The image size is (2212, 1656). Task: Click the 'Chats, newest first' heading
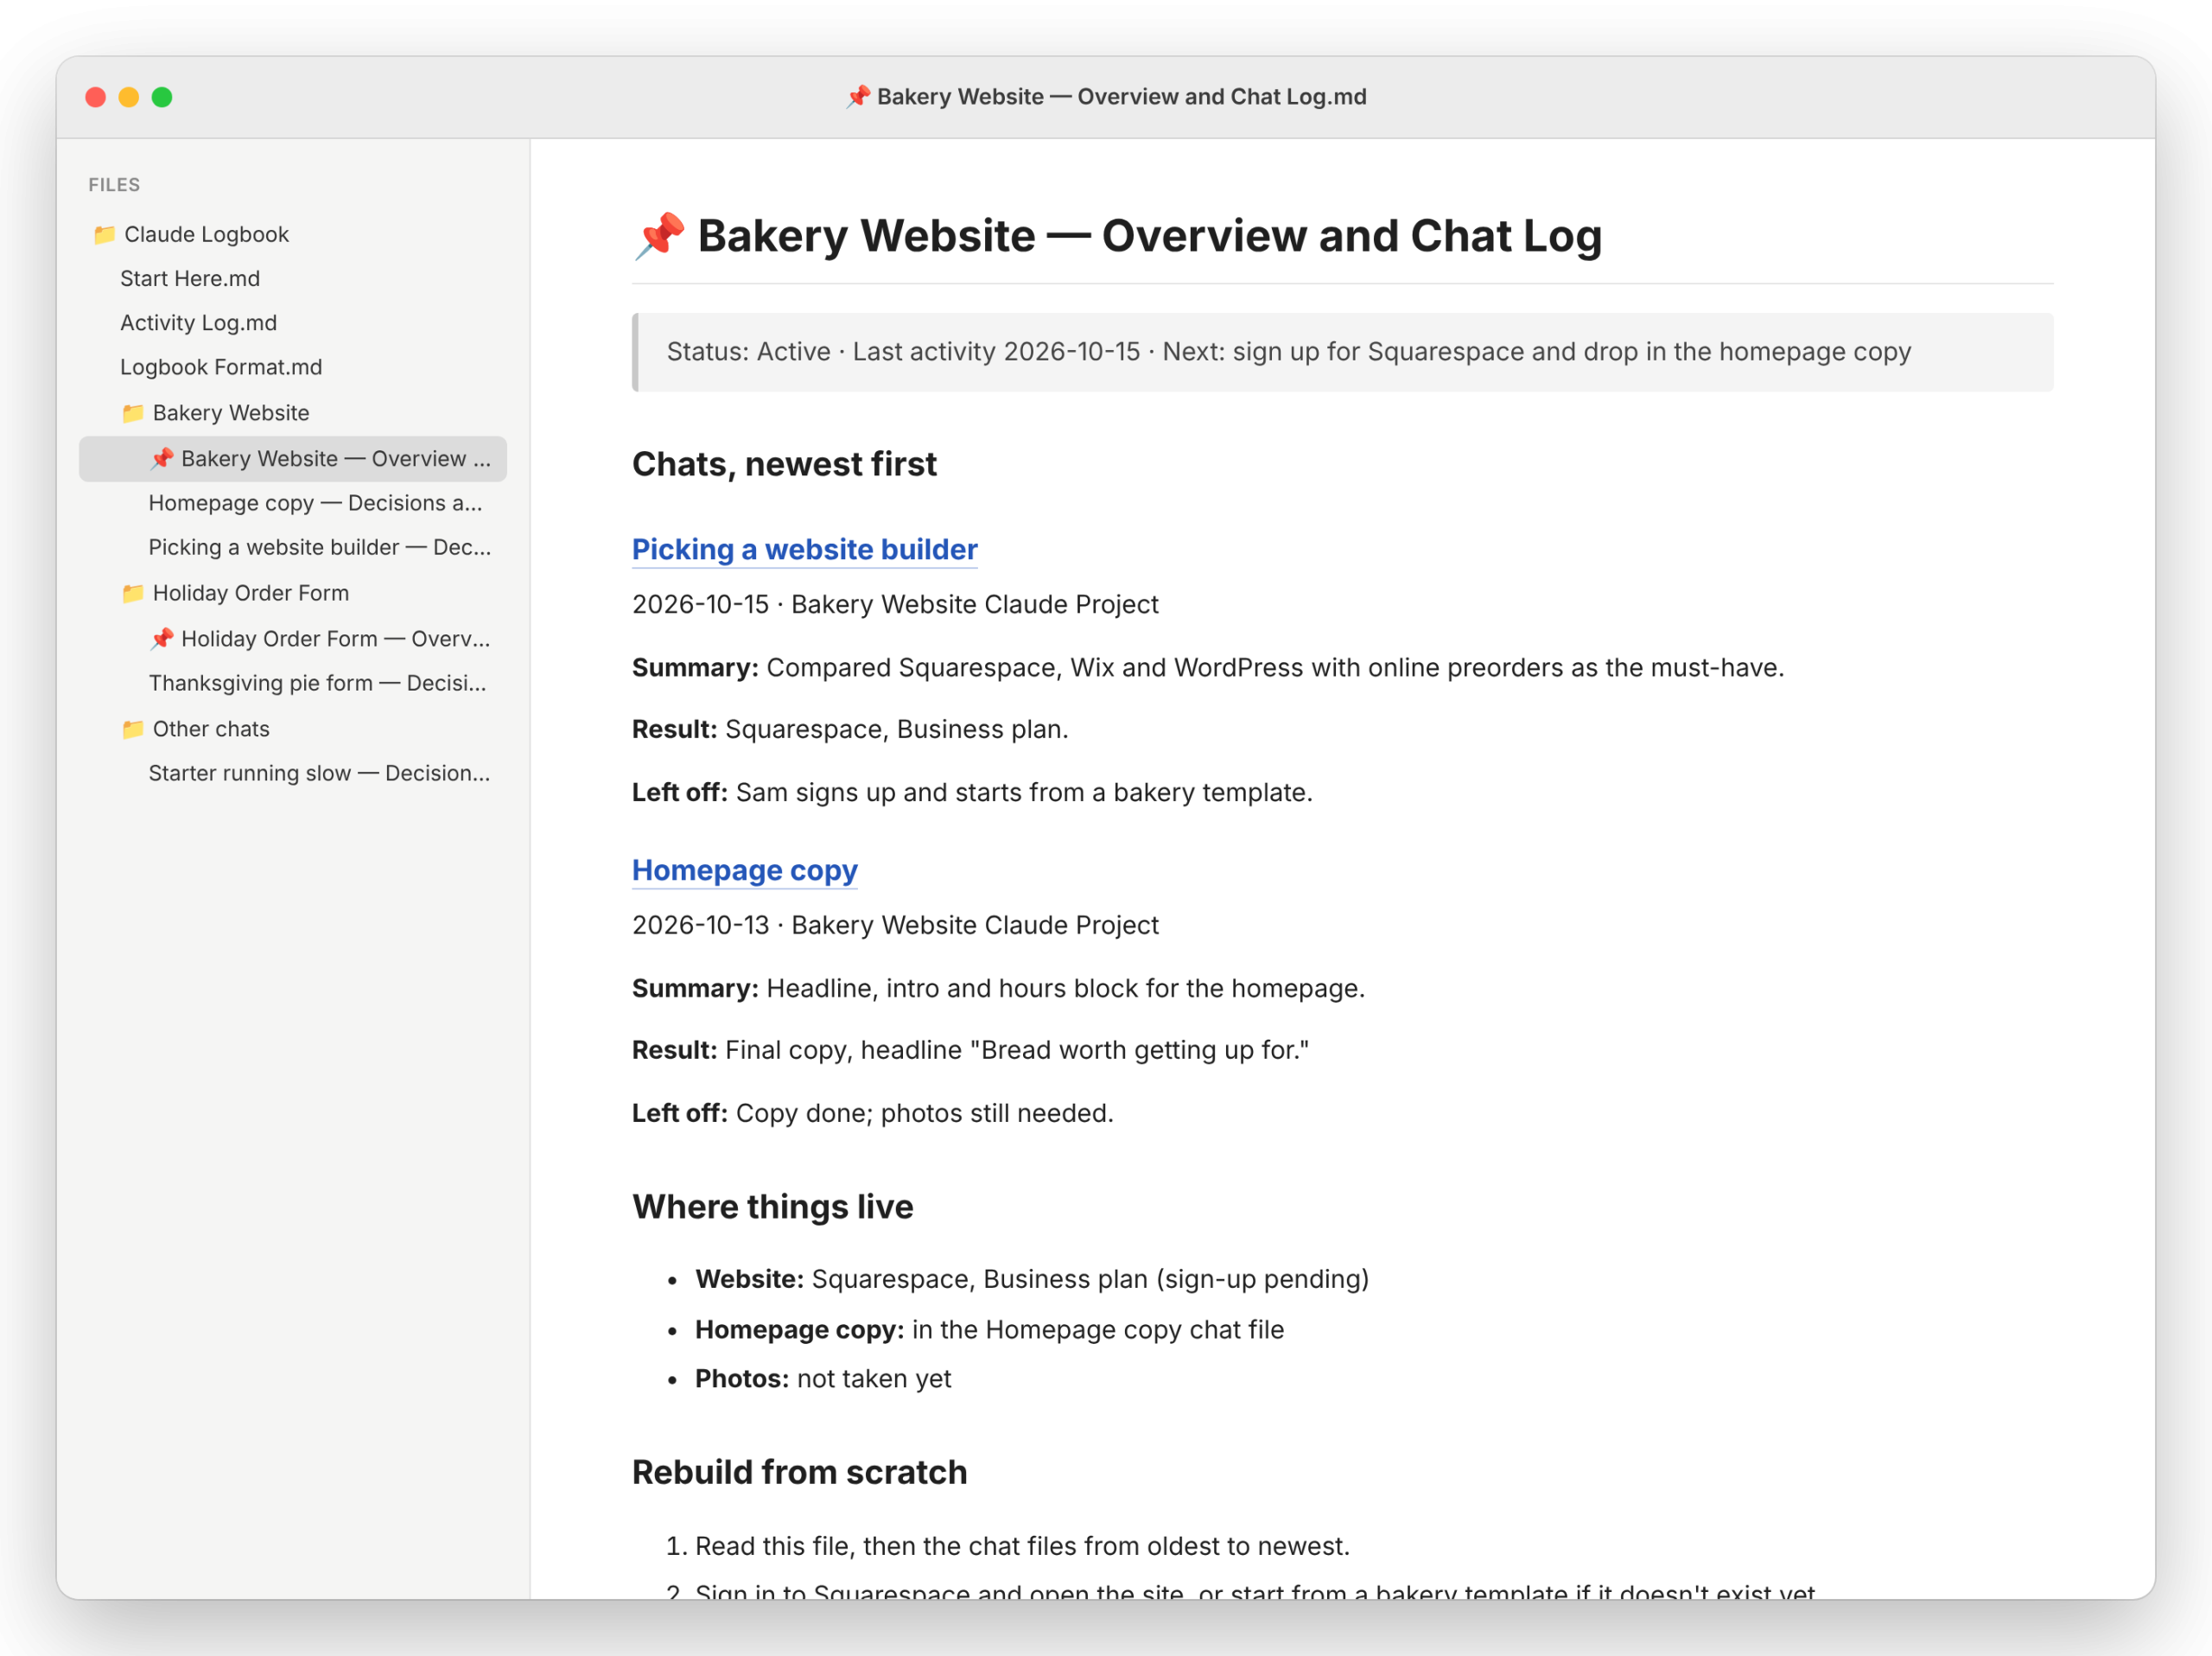point(784,464)
